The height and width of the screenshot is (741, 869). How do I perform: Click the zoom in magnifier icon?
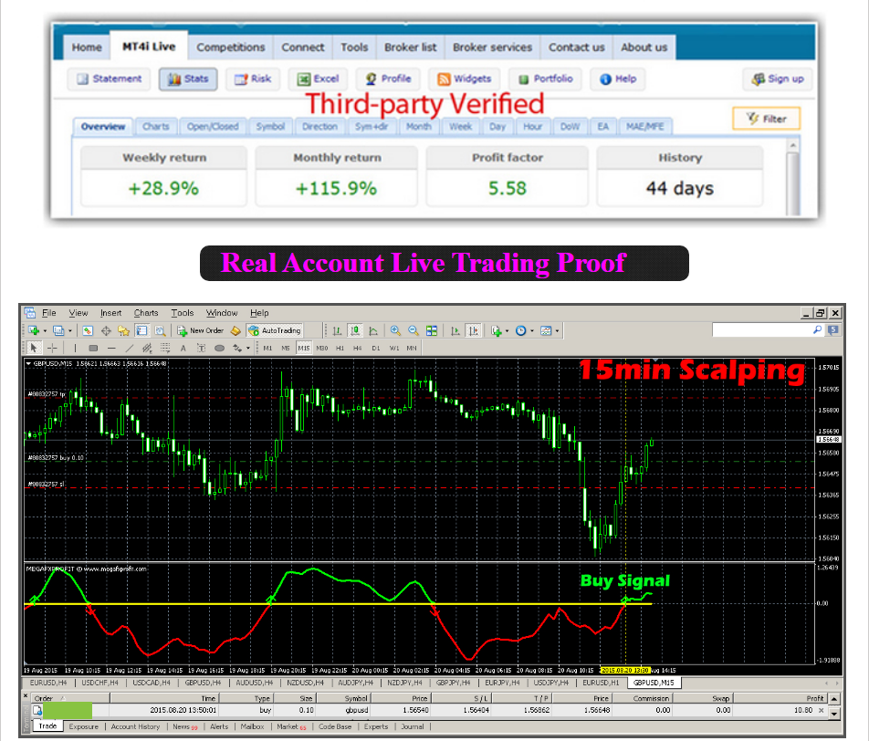(x=395, y=331)
